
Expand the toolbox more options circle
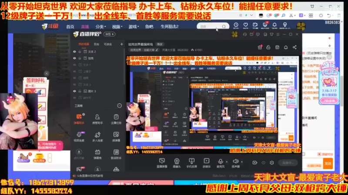(119, 106)
